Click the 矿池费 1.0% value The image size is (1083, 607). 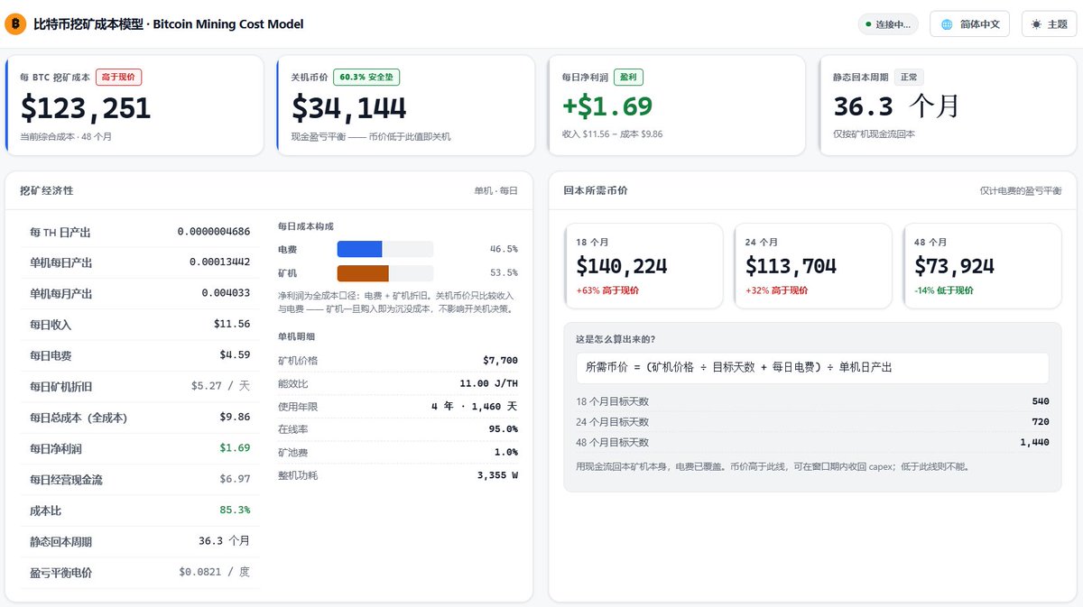click(506, 453)
